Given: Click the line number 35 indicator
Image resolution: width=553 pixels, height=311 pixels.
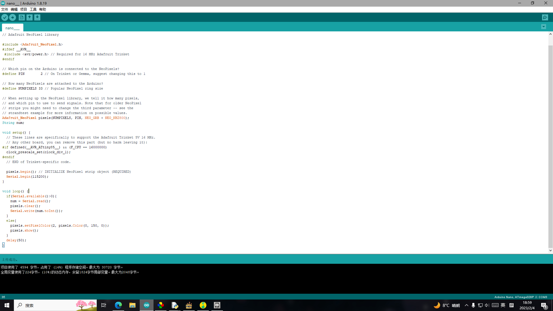Looking at the screenshot, I should click(x=3, y=297).
